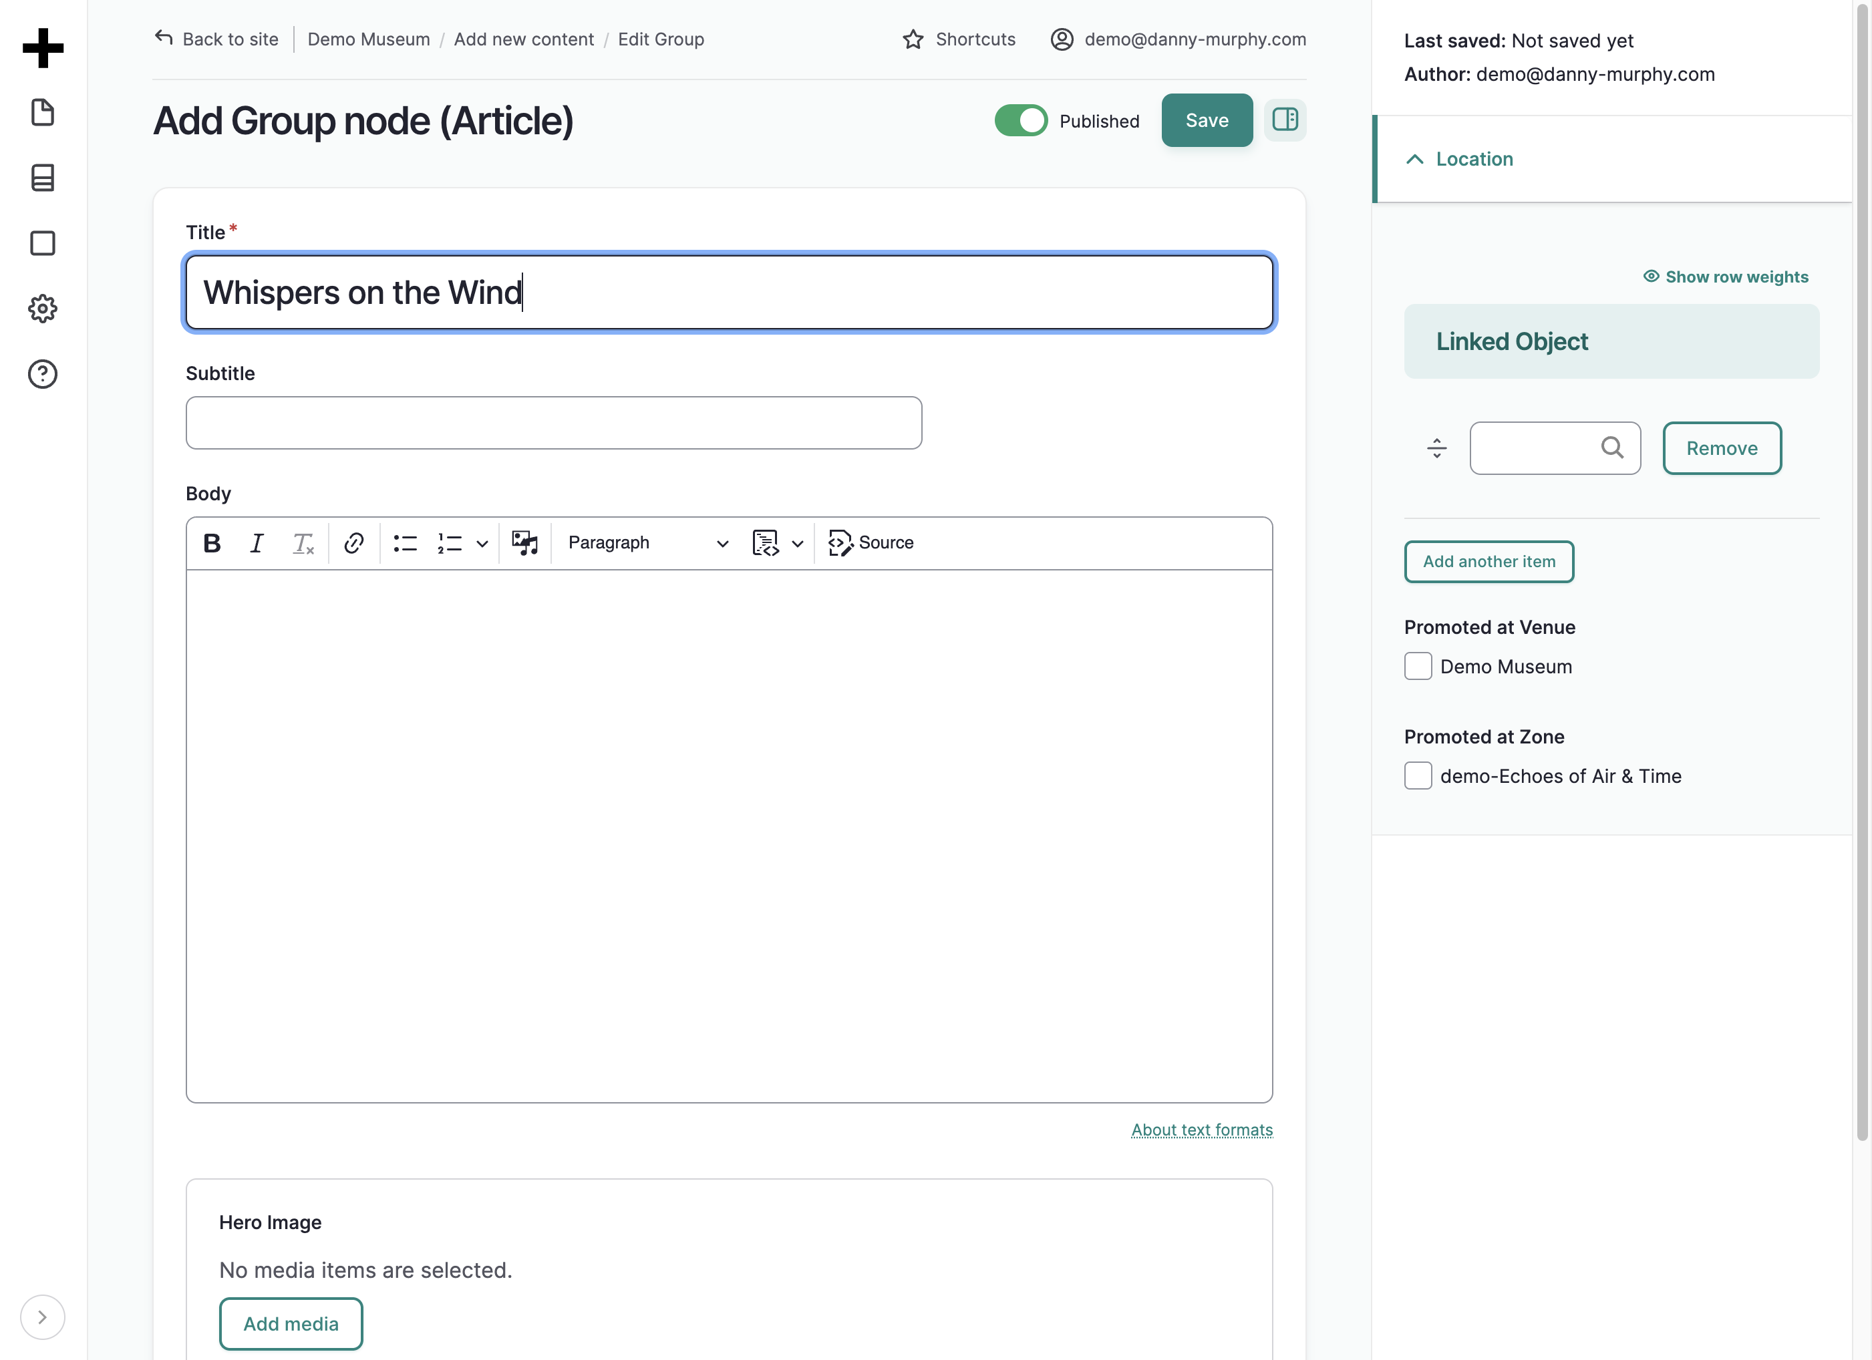This screenshot has height=1360, width=1872.
Task: Insert a link with the link icon
Action: (354, 543)
